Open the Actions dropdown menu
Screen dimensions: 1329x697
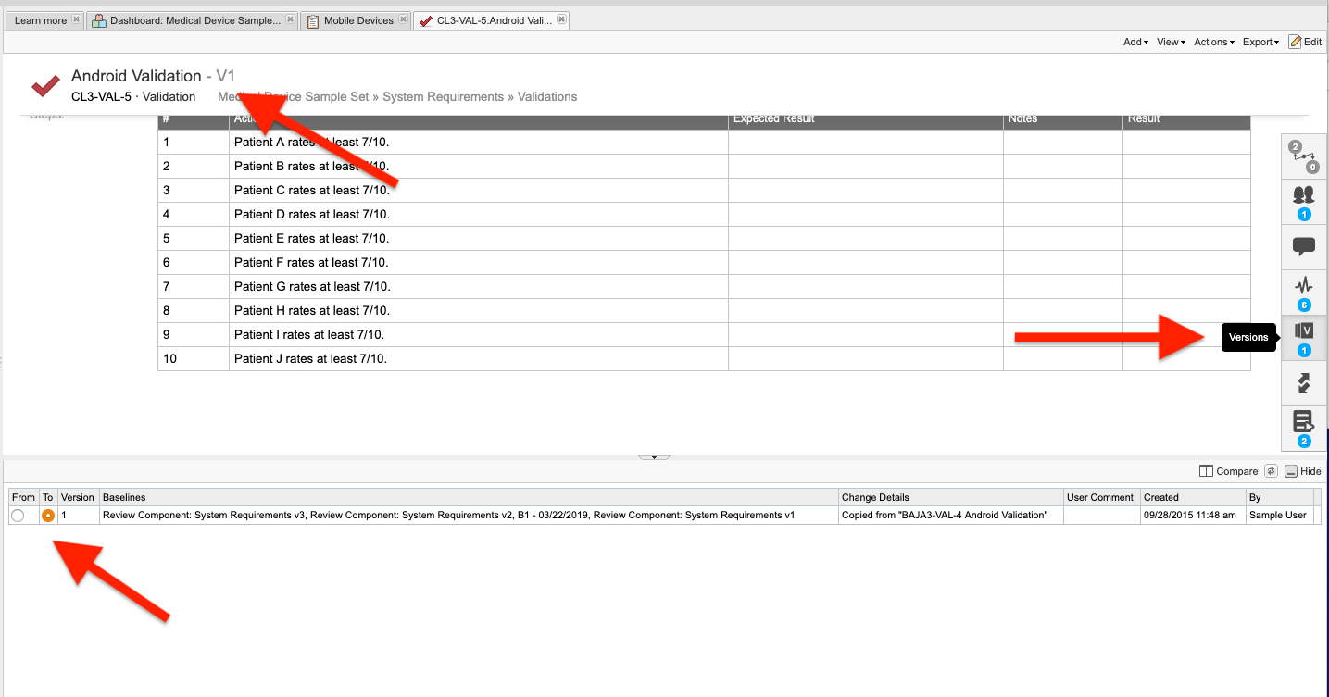(1214, 42)
